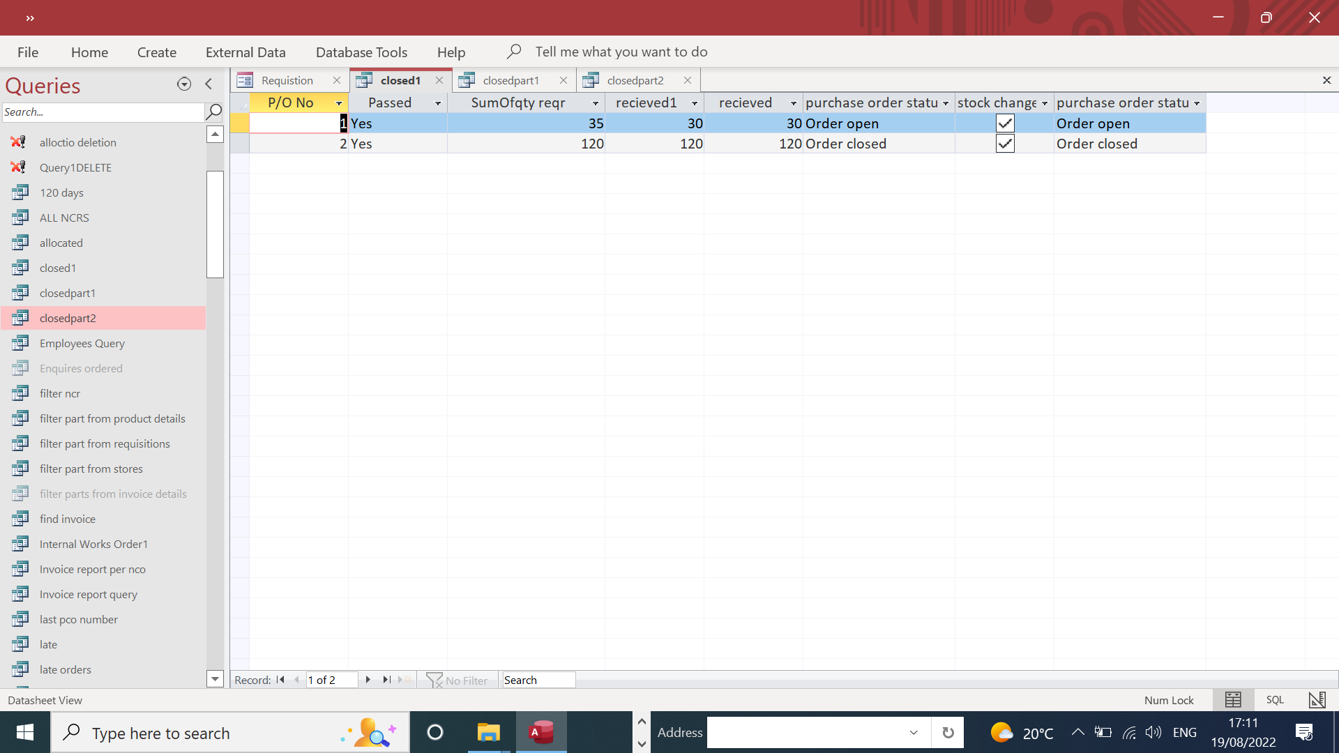Image resolution: width=1339 pixels, height=753 pixels.
Task: Open Microsoft Access in the taskbar
Action: click(x=541, y=732)
